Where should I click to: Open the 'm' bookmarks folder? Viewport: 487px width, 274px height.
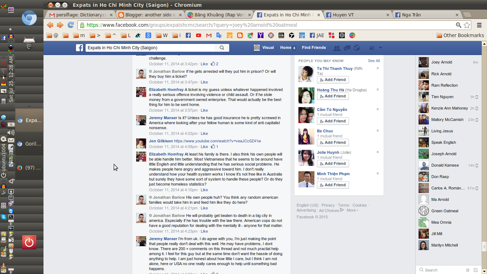(x=79, y=35)
